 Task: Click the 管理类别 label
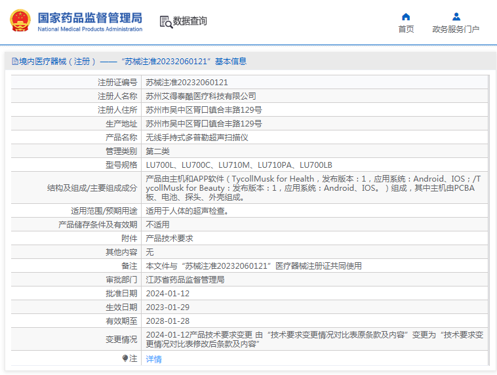121,151
